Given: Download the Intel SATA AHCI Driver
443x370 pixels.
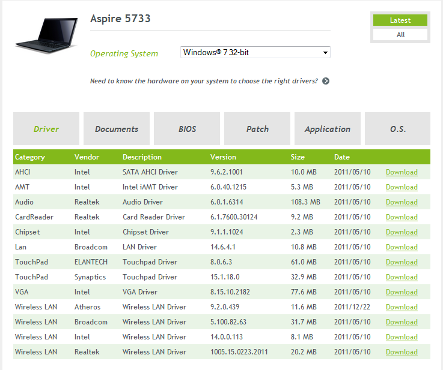Looking at the screenshot, I should (402, 172).
